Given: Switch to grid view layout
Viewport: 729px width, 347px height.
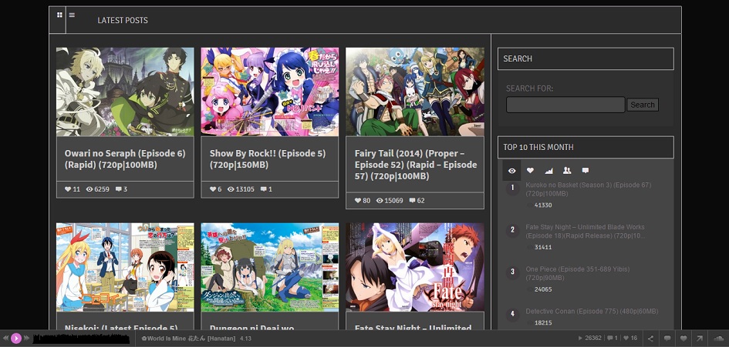Looking at the screenshot, I should [59, 15].
